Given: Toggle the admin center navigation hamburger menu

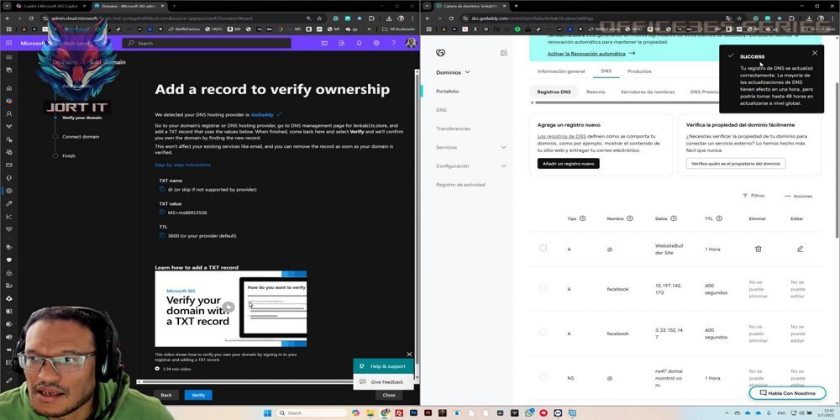Looking at the screenshot, I should click(x=8, y=57).
